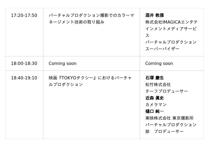
Task: Click the メディアサービス text line
Action: tap(171, 29)
